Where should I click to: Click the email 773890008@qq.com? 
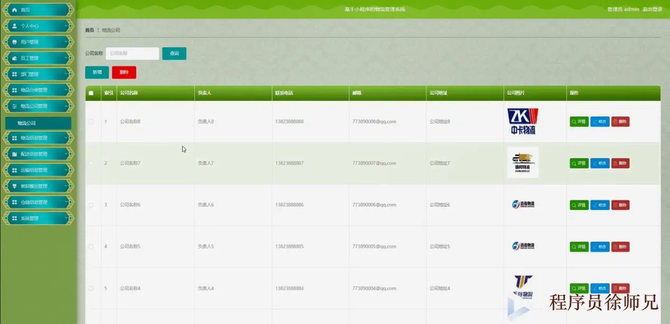point(374,122)
